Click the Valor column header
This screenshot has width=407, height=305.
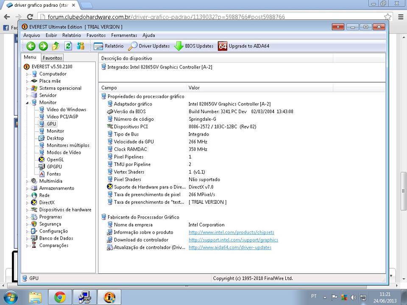259,88
